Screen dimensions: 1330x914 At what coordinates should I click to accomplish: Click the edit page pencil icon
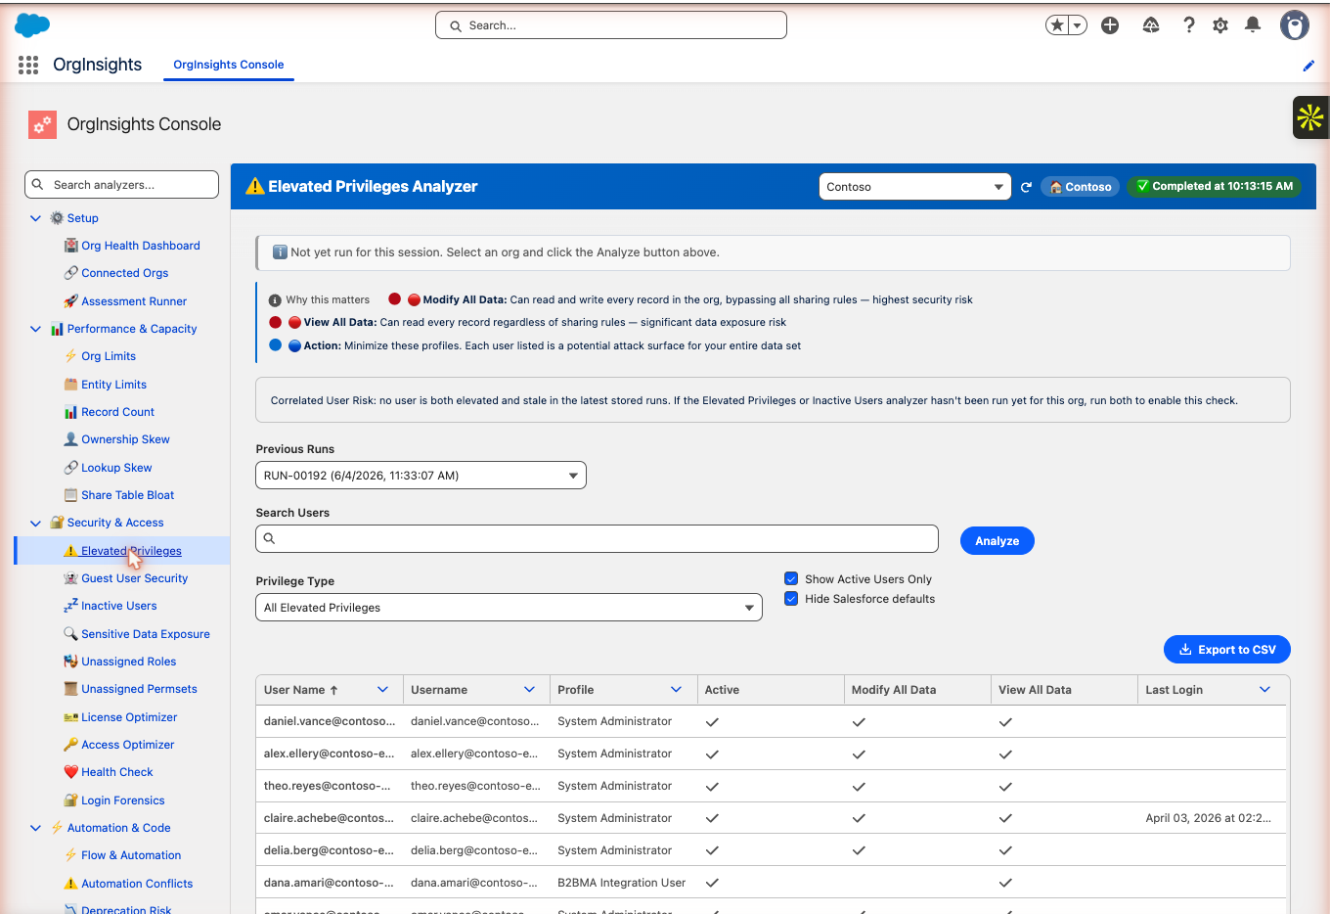tap(1308, 66)
